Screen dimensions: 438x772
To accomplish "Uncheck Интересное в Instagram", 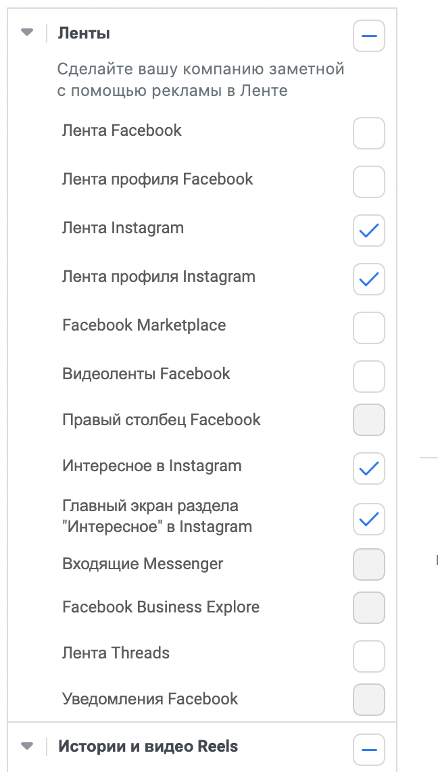I will pos(368,468).
